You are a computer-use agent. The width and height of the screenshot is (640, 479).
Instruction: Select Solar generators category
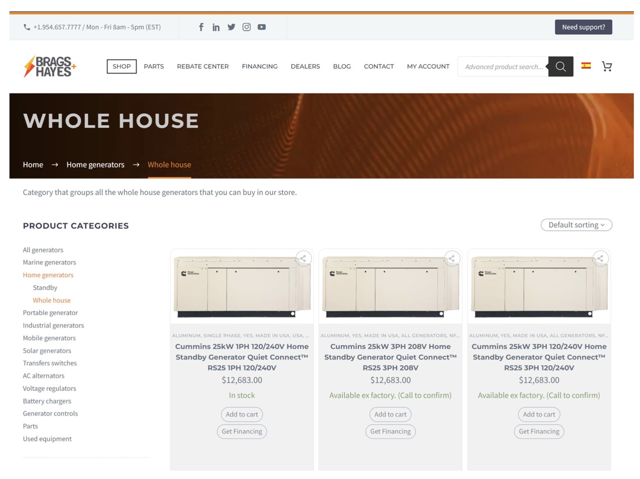pyautogui.click(x=47, y=351)
